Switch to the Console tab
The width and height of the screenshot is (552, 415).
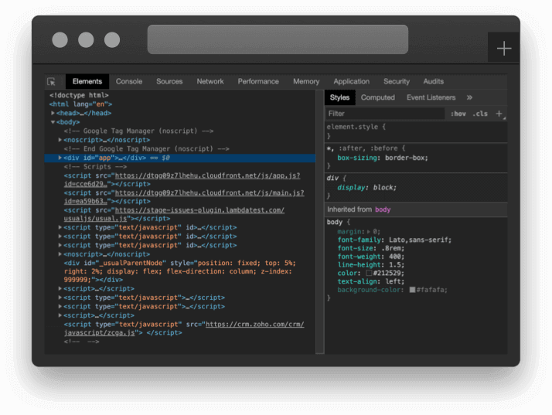tap(129, 81)
